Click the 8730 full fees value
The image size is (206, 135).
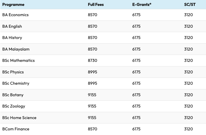[92, 61]
